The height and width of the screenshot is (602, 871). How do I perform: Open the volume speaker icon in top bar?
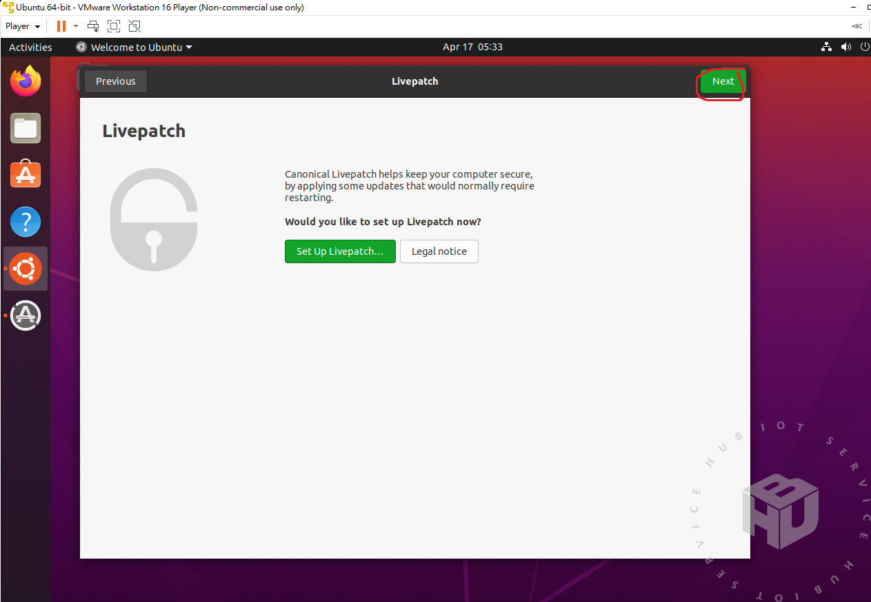tap(846, 47)
